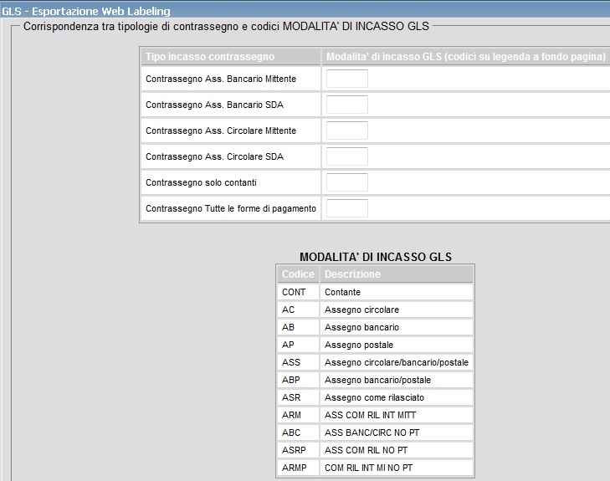Click the 'ASS COM RIL NO PT' description cell
Viewport: 610px width, 481px height.
click(397, 450)
